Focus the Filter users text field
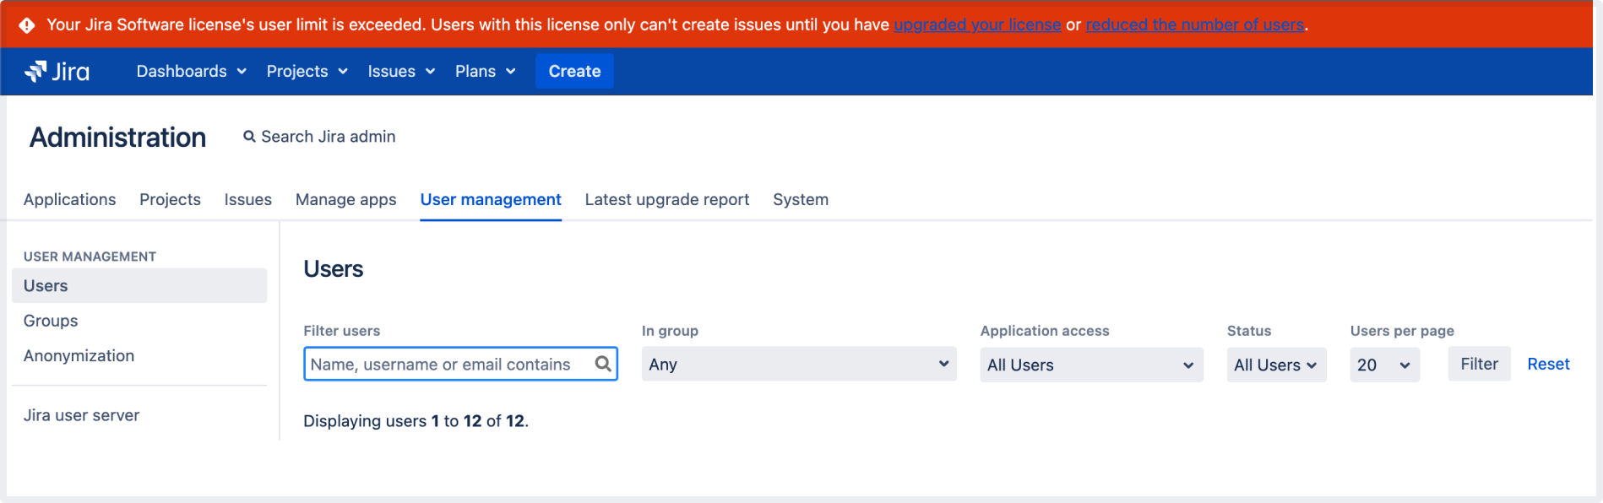This screenshot has height=503, width=1603. pyautogui.click(x=448, y=365)
